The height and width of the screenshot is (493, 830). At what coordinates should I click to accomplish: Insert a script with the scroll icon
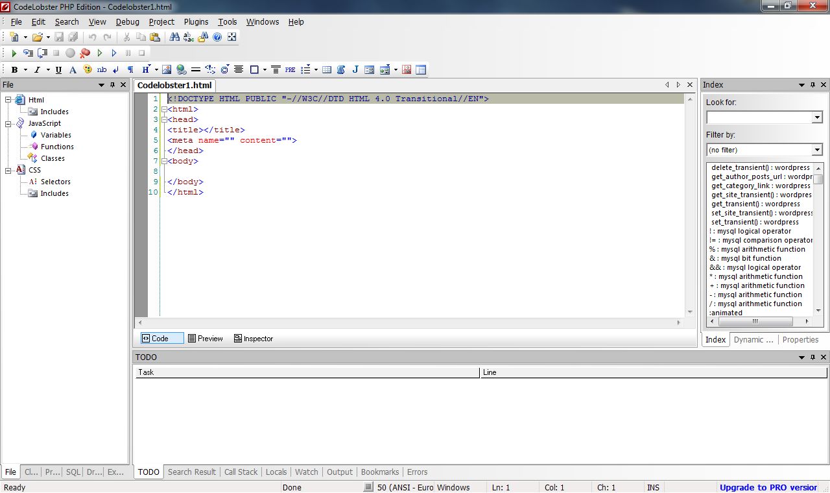pos(341,69)
